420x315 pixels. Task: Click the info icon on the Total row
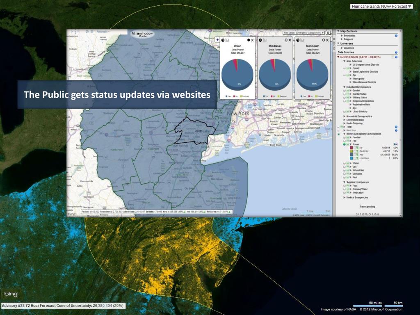[x=396, y=127]
